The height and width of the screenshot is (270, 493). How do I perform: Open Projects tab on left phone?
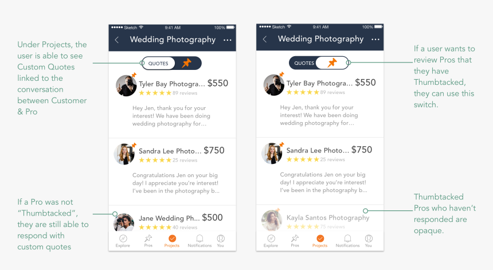tap(172, 241)
